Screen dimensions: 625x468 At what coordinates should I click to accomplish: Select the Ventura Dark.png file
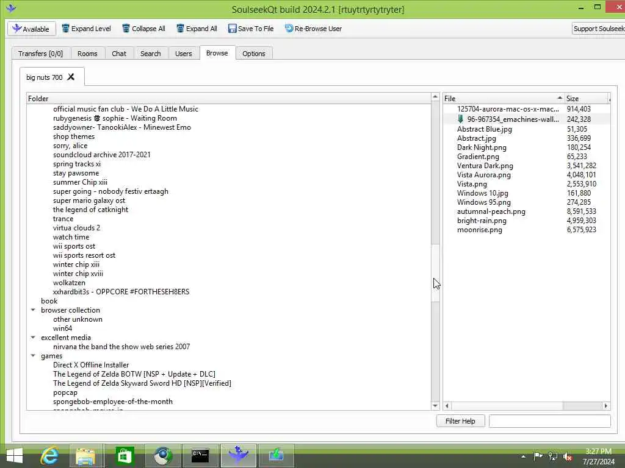click(485, 166)
